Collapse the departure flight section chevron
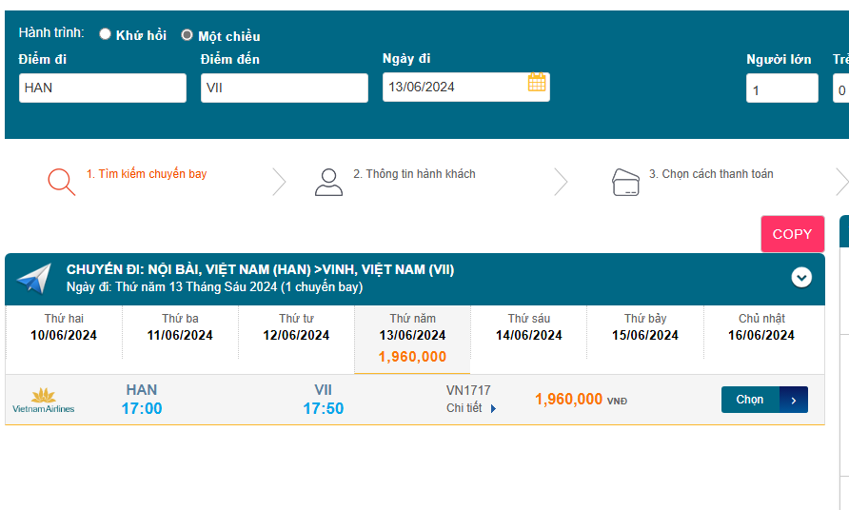 (x=801, y=277)
